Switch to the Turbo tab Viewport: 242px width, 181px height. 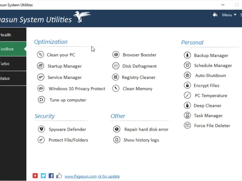click(13, 64)
